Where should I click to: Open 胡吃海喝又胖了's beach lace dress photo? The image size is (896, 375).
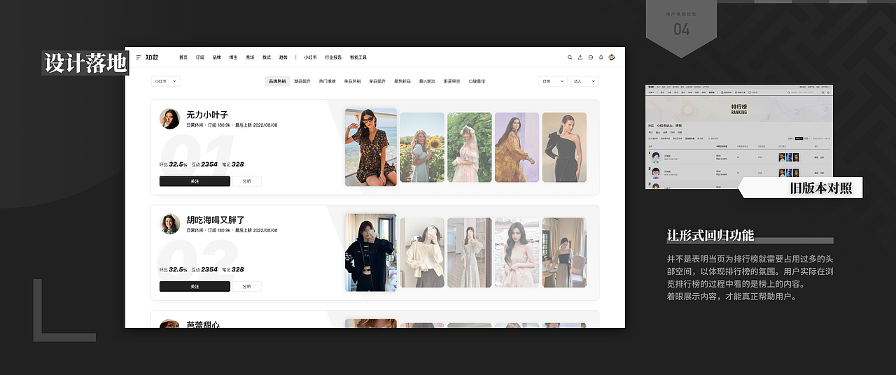click(x=517, y=253)
